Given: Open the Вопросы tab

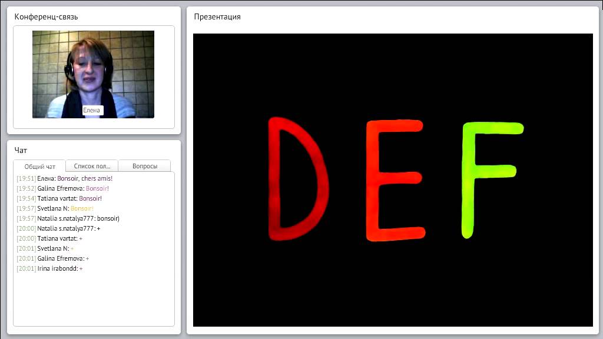Looking at the screenshot, I should (145, 166).
